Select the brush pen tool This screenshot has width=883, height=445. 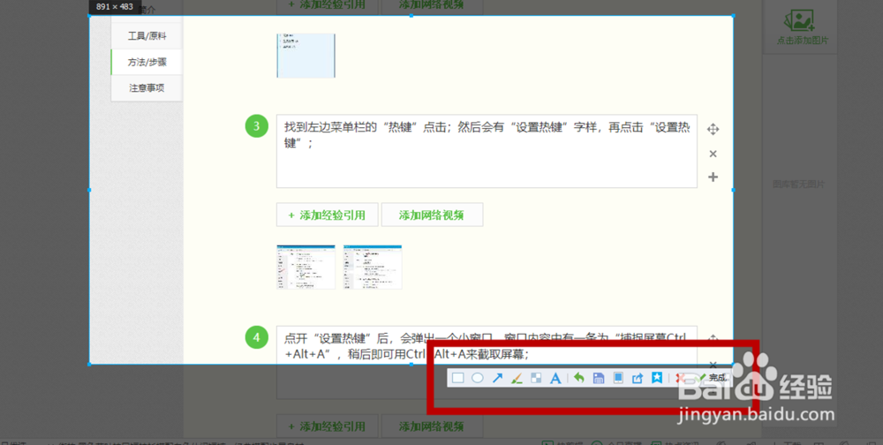point(517,378)
